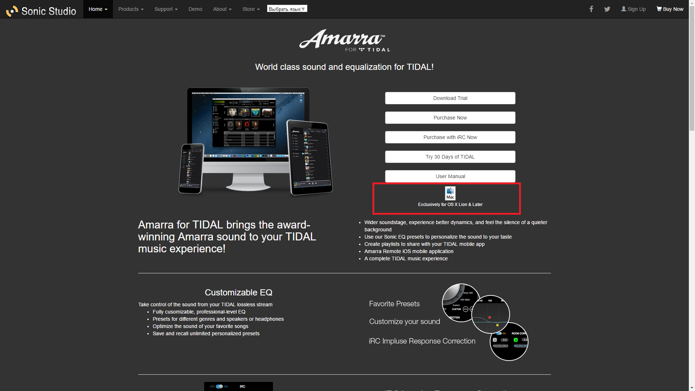Click the Mac OS Finder icon
Image resolution: width=695 pixels, height=391 pixels.
click(x=450, y=193)
